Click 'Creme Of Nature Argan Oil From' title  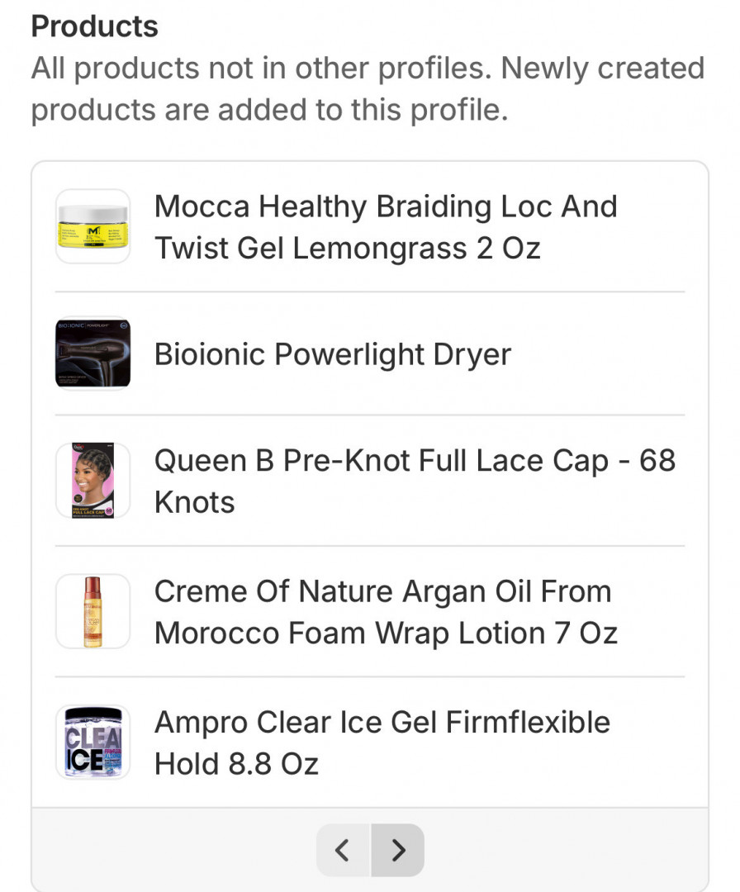(383, 591)
